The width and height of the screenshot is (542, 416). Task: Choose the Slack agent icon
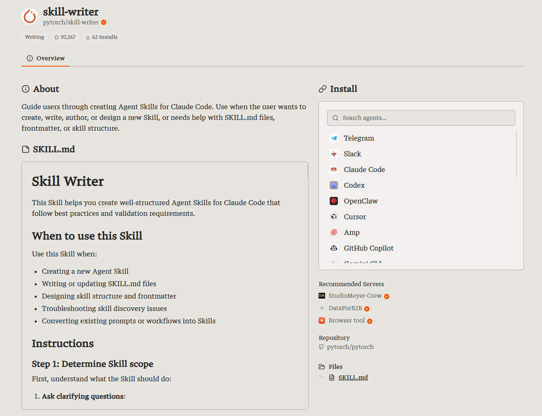click(x=334, y=154)
